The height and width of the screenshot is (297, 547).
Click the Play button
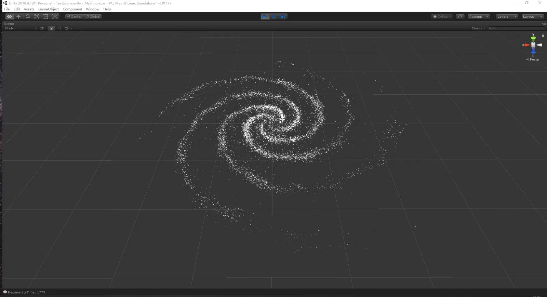point(265,16)
